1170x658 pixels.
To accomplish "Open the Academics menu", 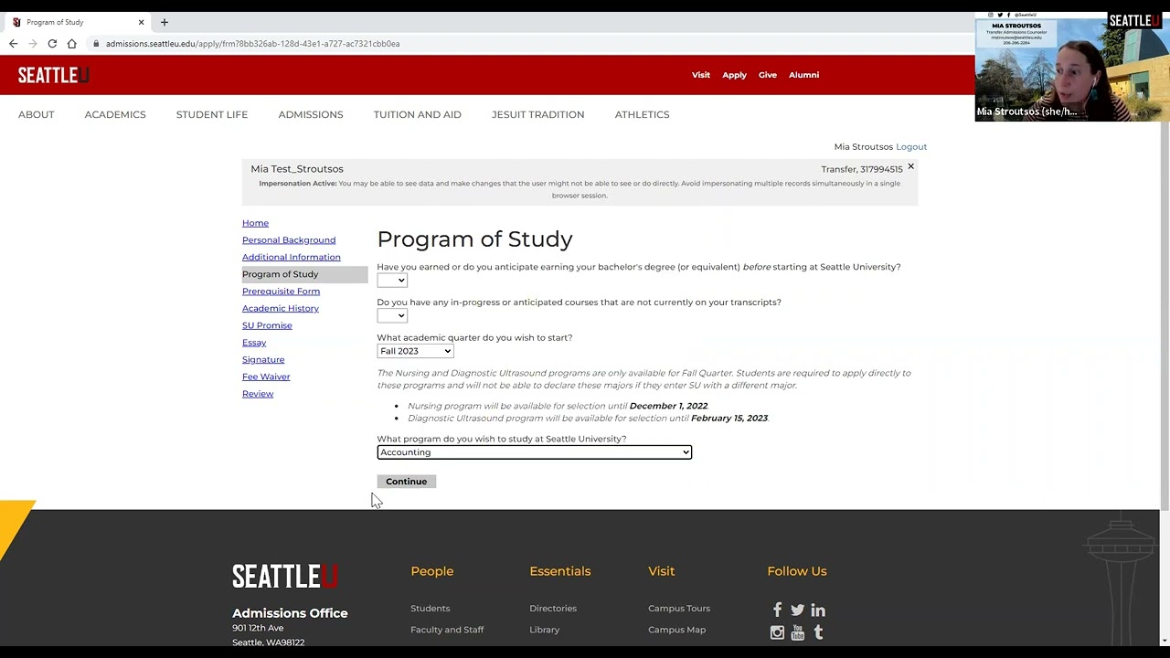I will click(x=115, y=114).
